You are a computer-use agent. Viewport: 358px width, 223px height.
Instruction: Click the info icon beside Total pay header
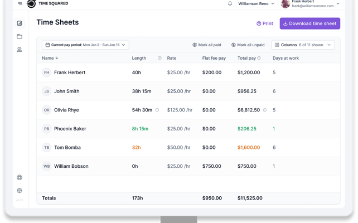tap(259, 58)
